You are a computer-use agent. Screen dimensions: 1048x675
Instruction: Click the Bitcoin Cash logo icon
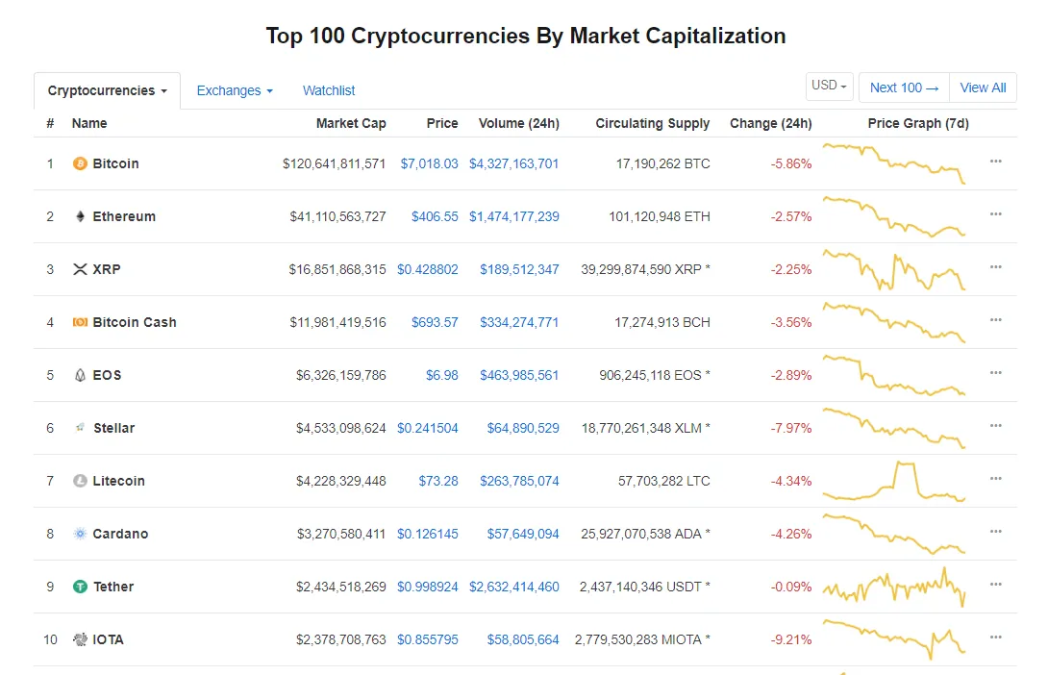[x=80, y=322]
